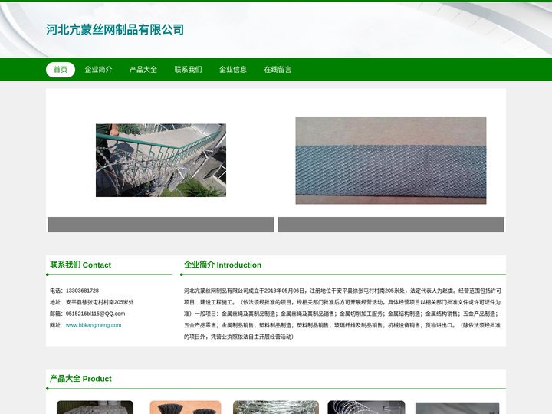Viewport: 552px width, 414px height.
Task: Click the gray caption bar under mesh belt image
Action: pyautogui.click(x=391, y=225)
